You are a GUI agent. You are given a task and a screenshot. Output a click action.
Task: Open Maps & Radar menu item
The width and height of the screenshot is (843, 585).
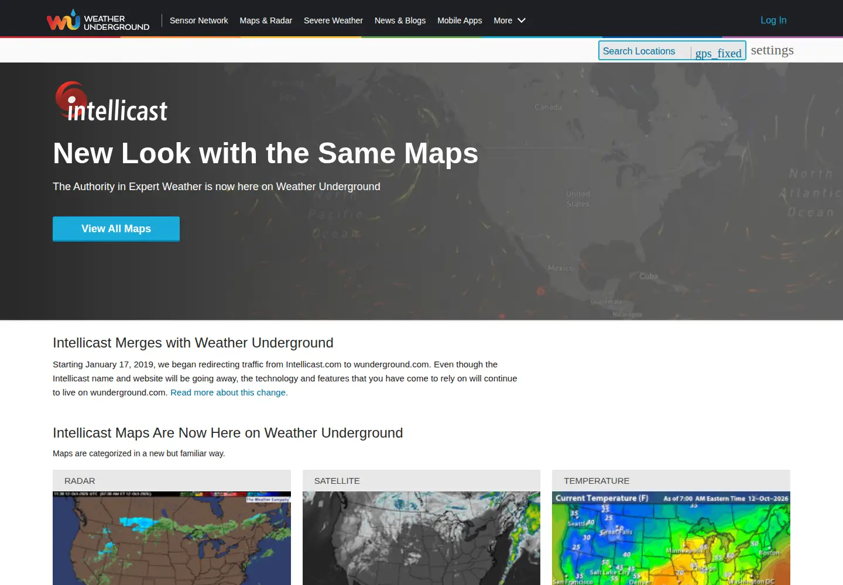click(x=266, y=20)
